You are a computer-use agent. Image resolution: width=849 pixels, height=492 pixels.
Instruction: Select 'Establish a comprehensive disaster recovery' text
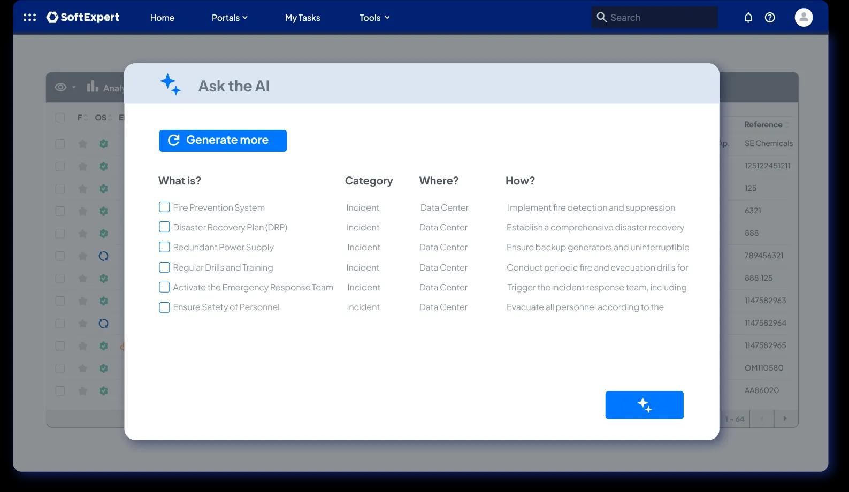(x=595, y=227)
